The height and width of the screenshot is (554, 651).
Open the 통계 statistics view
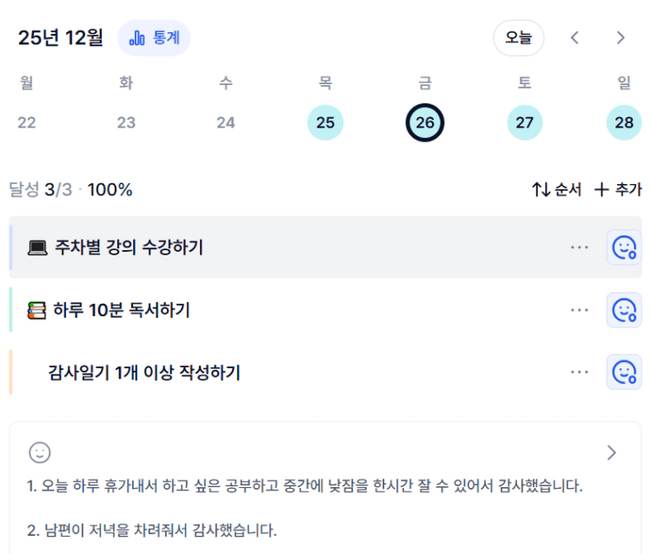154,38
